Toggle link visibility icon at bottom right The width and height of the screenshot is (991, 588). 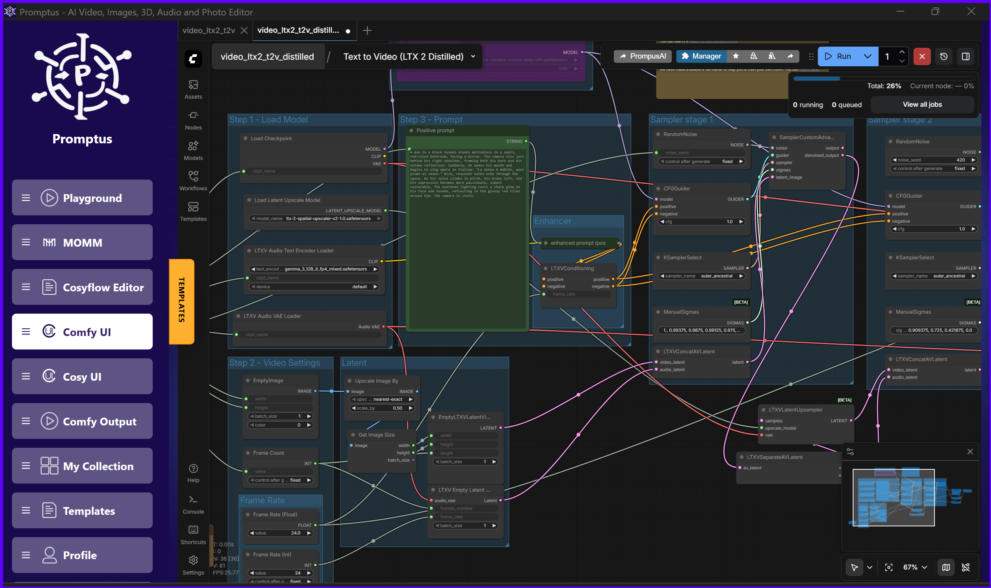966,568
